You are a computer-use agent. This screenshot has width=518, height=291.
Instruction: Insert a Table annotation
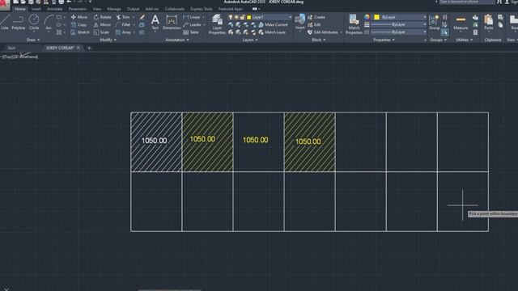click(x=191, y=32)
